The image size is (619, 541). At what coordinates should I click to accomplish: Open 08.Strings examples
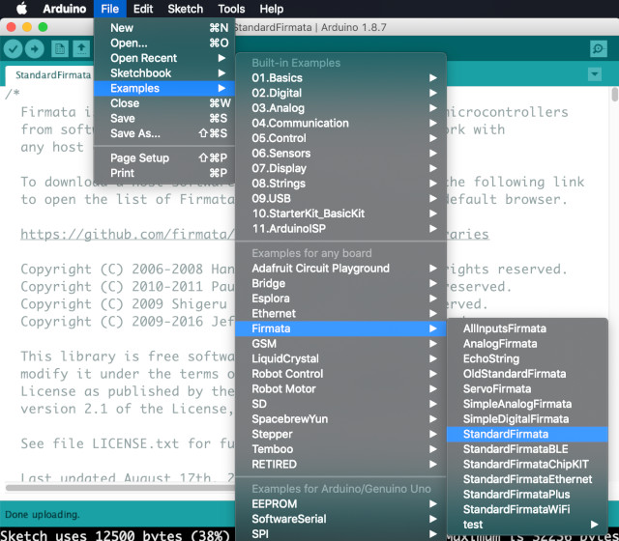(x=340, y=184)
